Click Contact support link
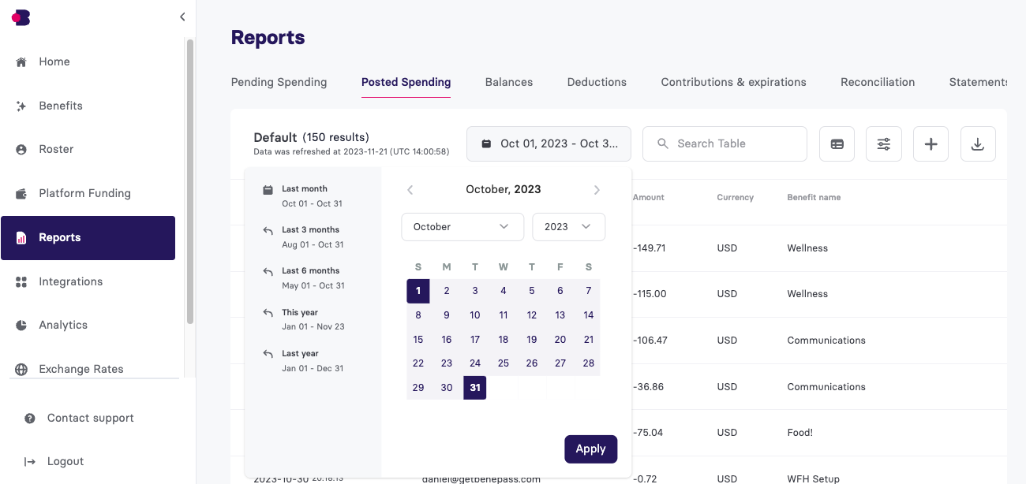 pos(90,419)
